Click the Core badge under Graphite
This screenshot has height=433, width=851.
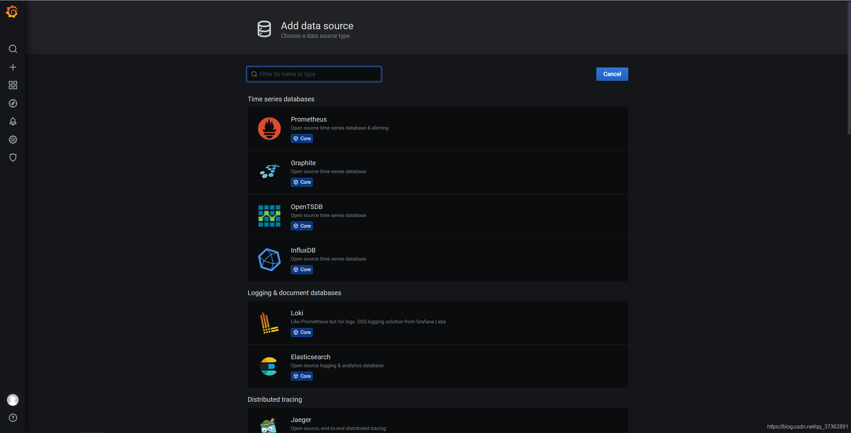(x=302, y=182)
